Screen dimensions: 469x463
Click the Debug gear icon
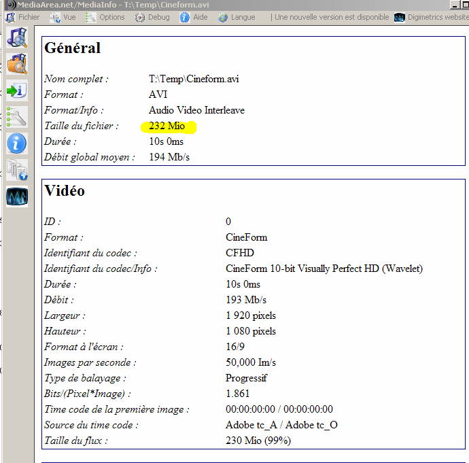(140, 18)
